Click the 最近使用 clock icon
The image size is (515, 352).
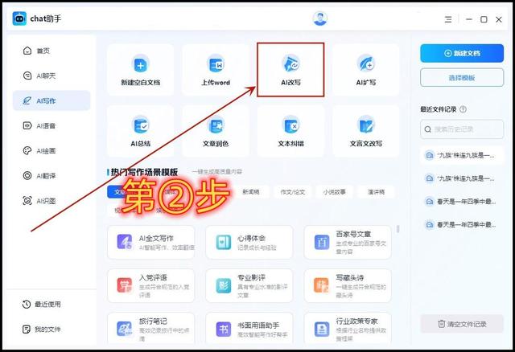[x=27, y=304]
